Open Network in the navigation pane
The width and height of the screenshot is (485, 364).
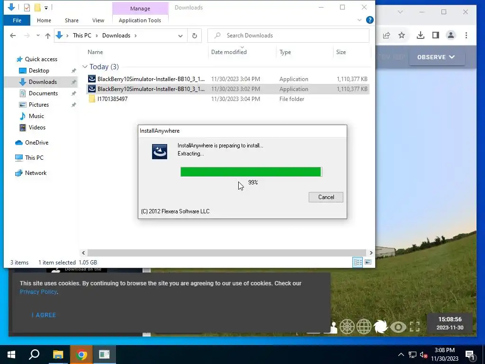click(x=36, y=173)
